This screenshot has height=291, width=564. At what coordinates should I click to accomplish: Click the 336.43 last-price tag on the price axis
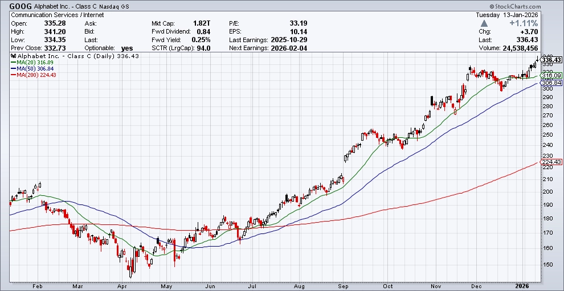point(551,60)
